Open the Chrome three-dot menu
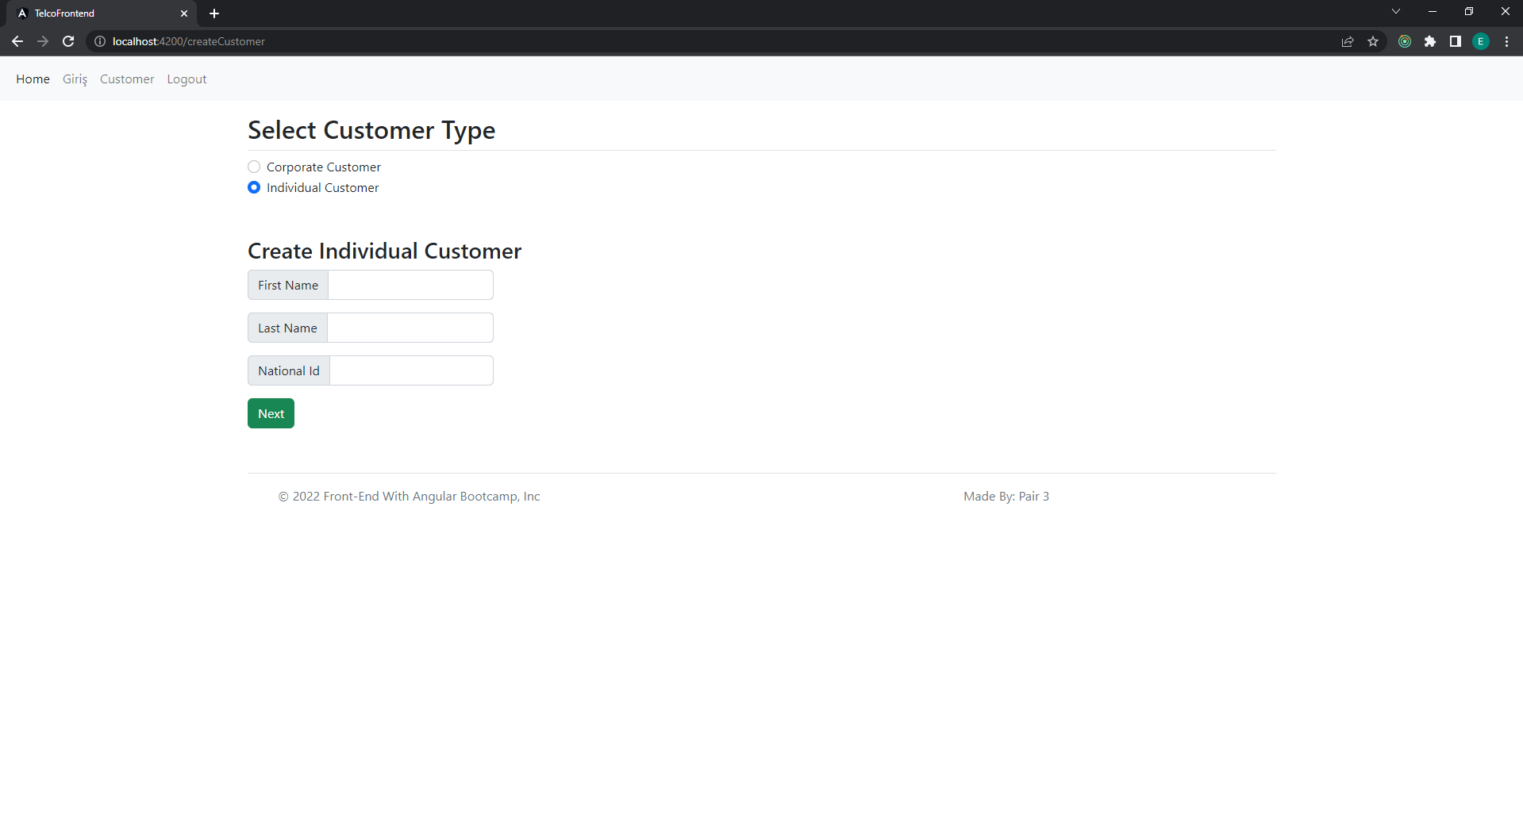 point(1506,41)
